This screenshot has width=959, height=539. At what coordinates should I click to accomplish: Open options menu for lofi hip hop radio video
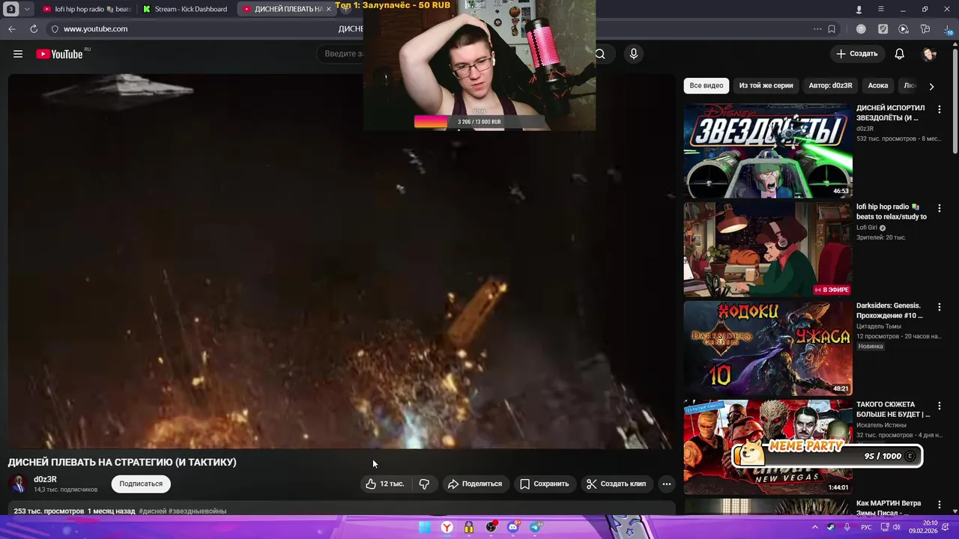click(x=940, y=208)
